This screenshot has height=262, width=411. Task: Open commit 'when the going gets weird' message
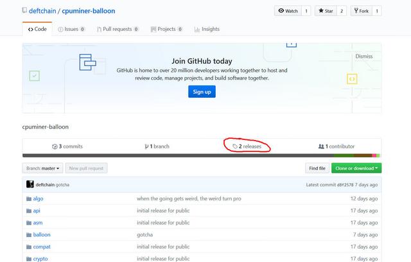coord(189,198)
